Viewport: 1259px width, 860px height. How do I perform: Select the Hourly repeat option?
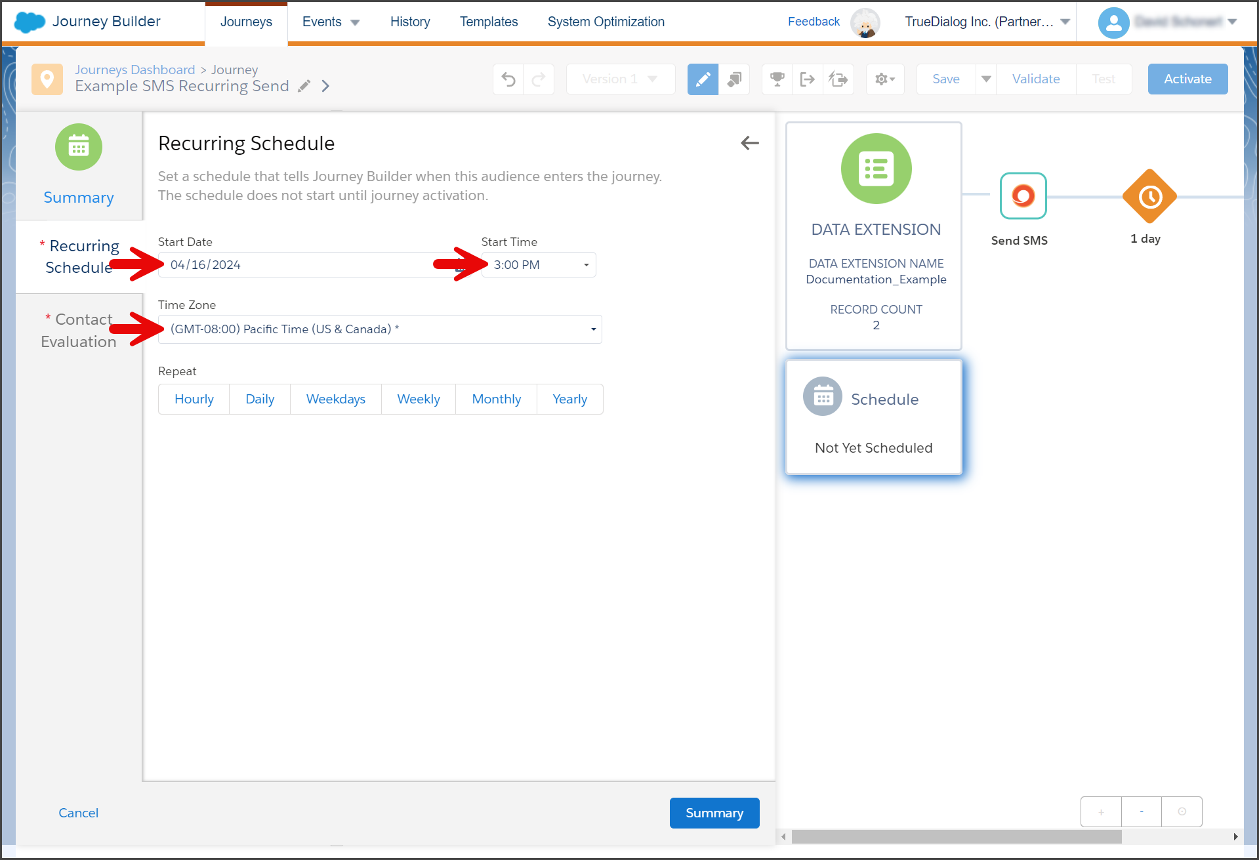tap(194, 399)
